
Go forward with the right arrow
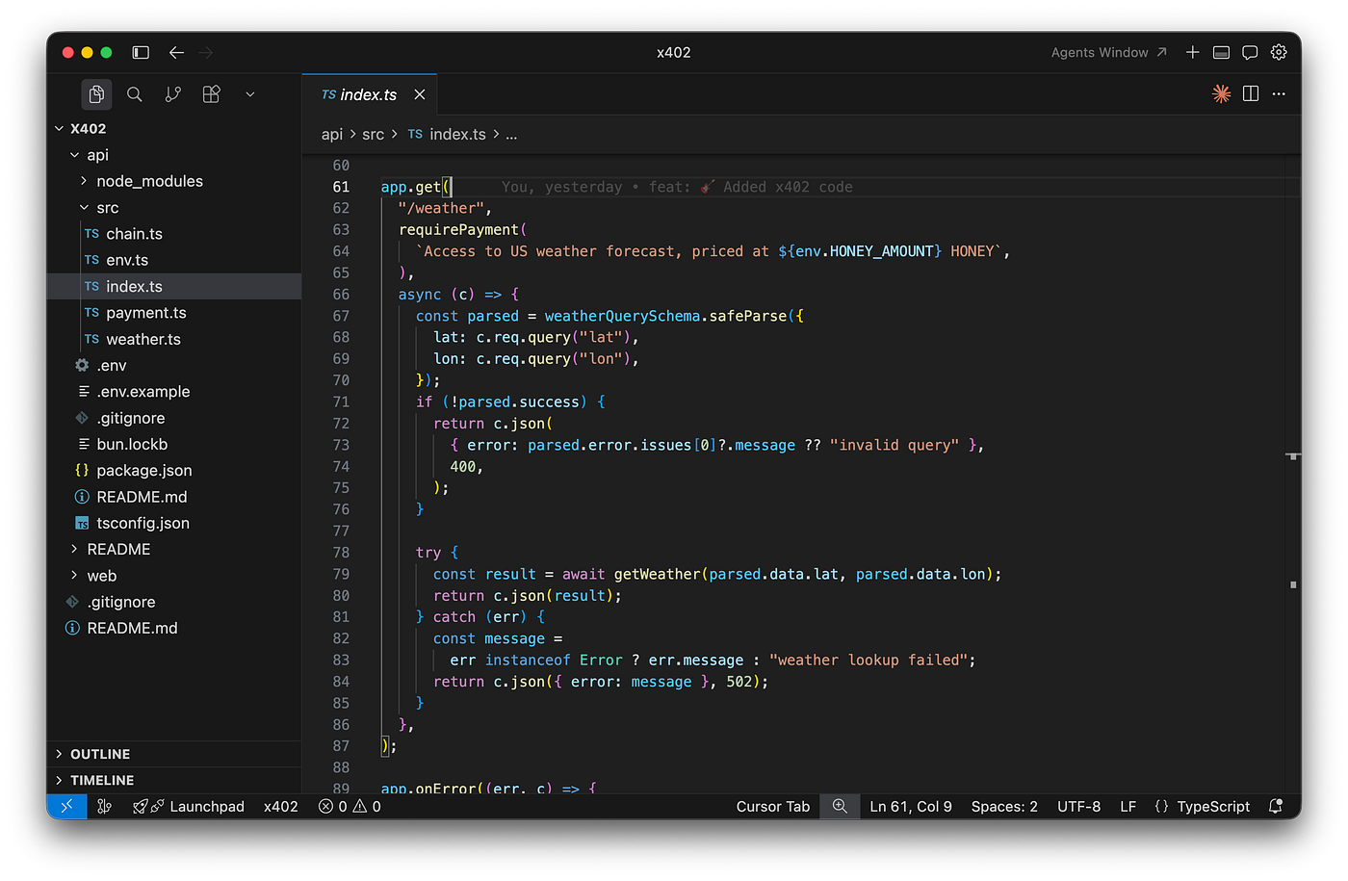[206, 52]
